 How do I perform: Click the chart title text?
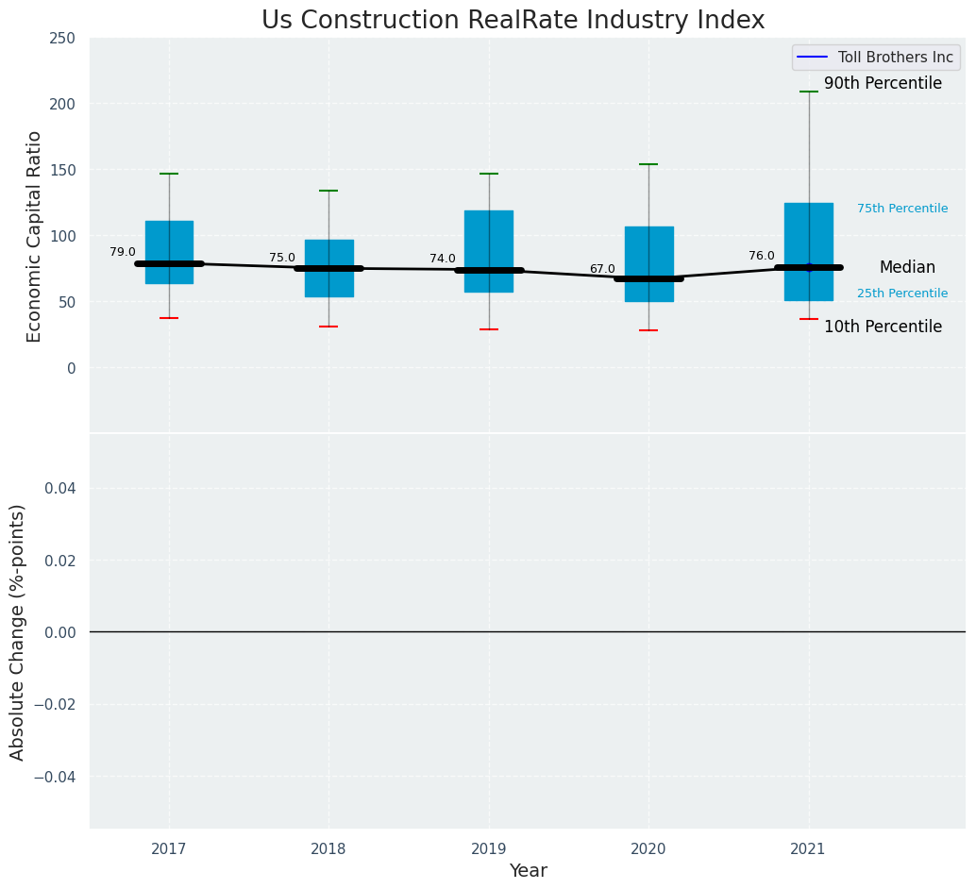pos(513,20)
